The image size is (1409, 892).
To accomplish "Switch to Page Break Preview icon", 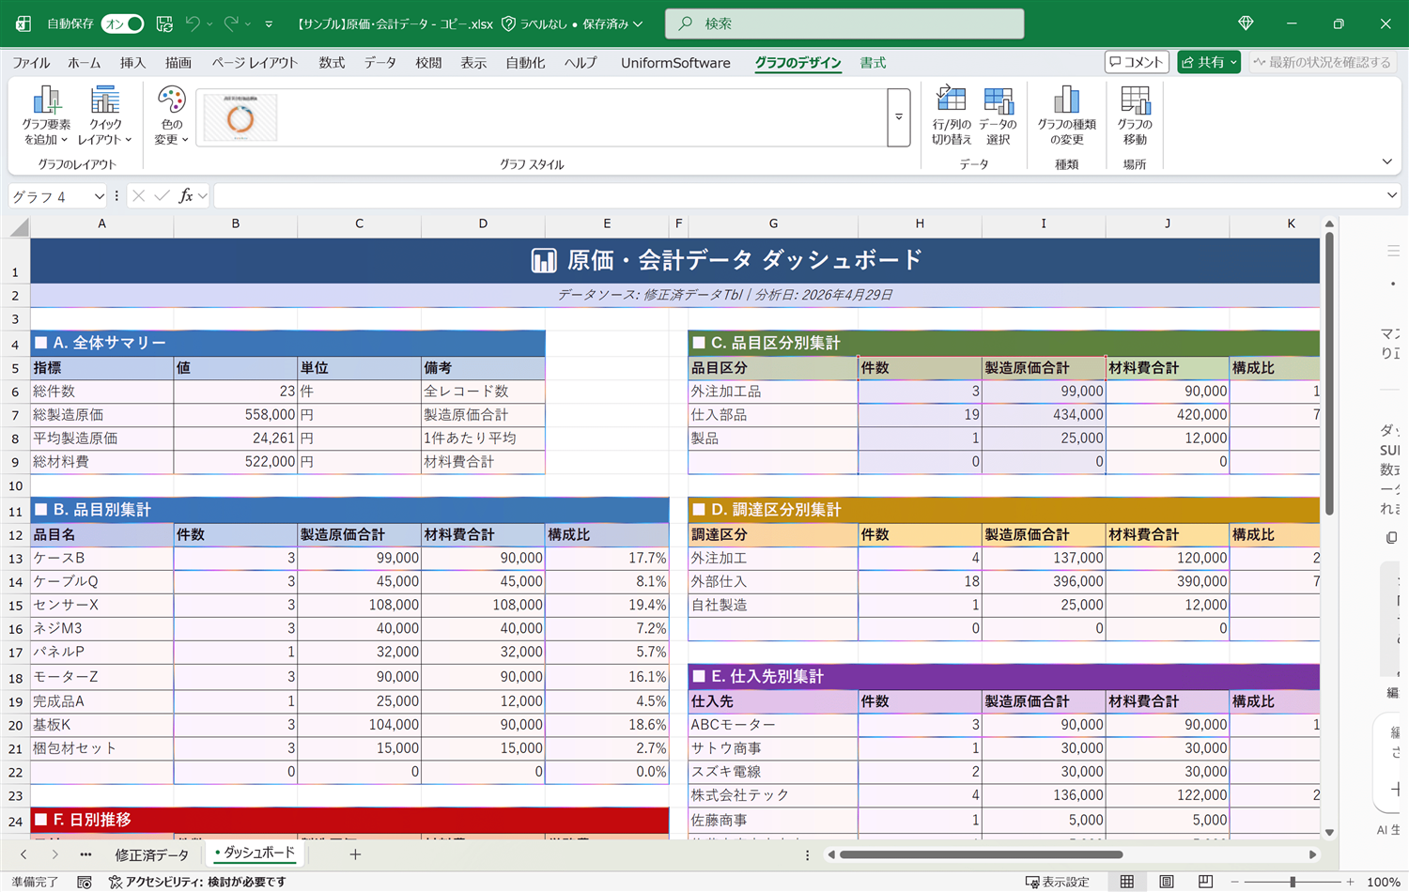I will pos(1205,882).
